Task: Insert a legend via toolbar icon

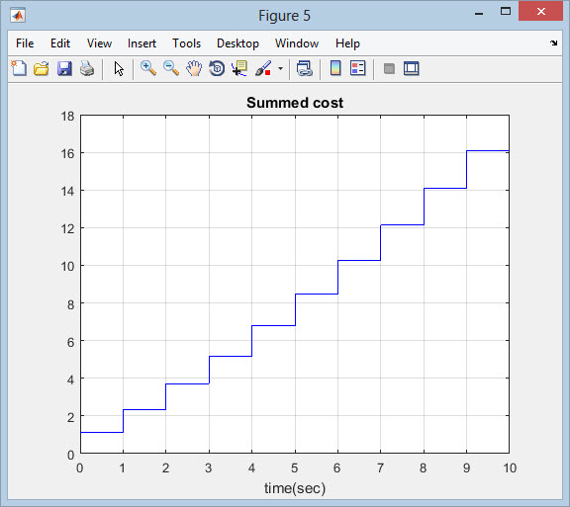Action: coord(357,68)
